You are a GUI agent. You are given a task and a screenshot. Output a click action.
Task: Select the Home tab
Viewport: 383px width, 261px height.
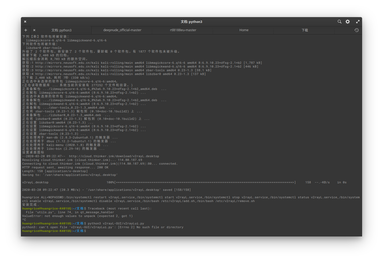(x=243, y=30)
